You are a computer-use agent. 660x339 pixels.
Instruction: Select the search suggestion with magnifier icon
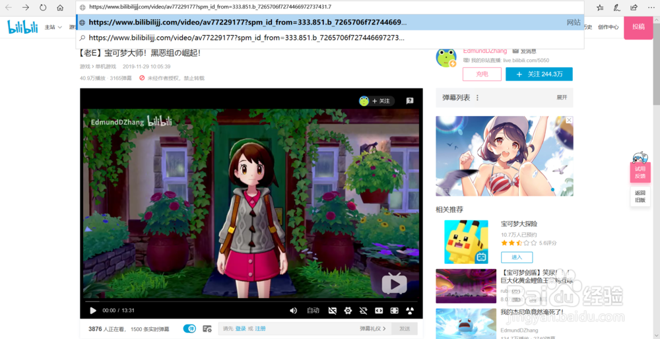click(330, 38)
